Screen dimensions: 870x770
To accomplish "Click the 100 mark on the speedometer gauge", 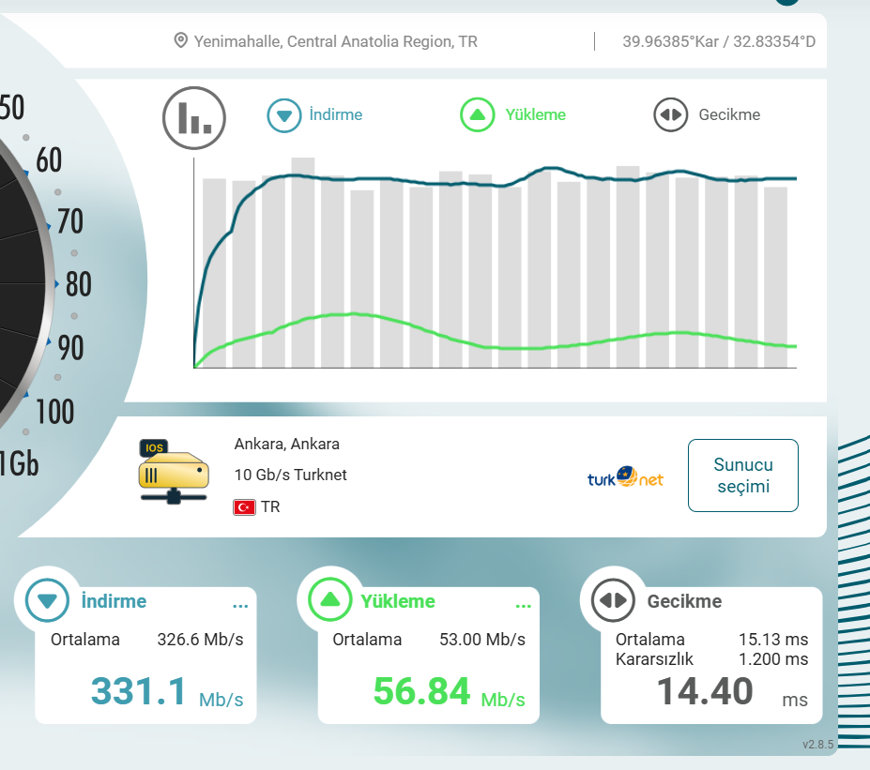I will coord(55,412).
